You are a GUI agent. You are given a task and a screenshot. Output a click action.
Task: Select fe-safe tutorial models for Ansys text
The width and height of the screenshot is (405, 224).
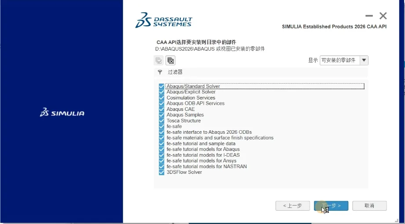click(201, 161)
